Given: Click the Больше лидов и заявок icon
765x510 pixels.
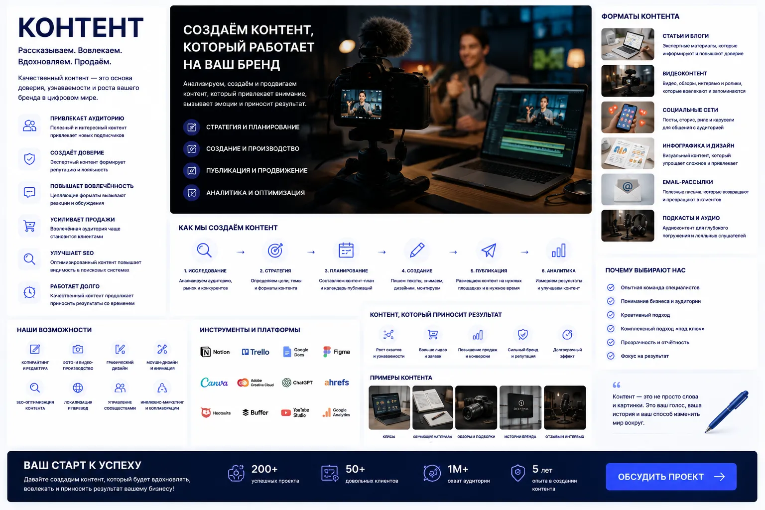Looking at the screenshot, I should click(x=433, y=334).
